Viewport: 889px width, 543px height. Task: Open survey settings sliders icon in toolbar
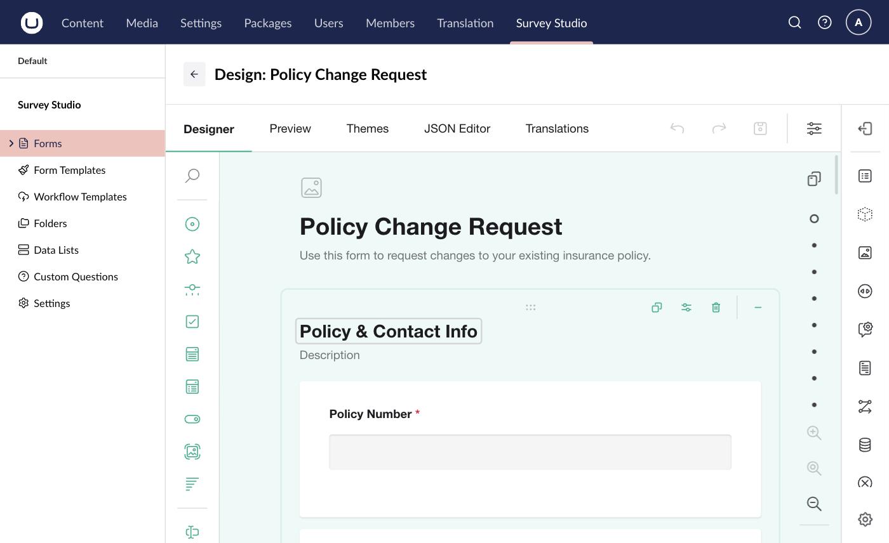[x=814, y=129]
